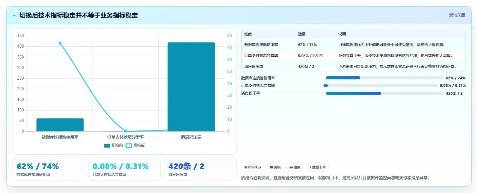Viewport: 478px width, 193px height.
Task: Click the line point at value 74
Action: click(x=60, y=43)
